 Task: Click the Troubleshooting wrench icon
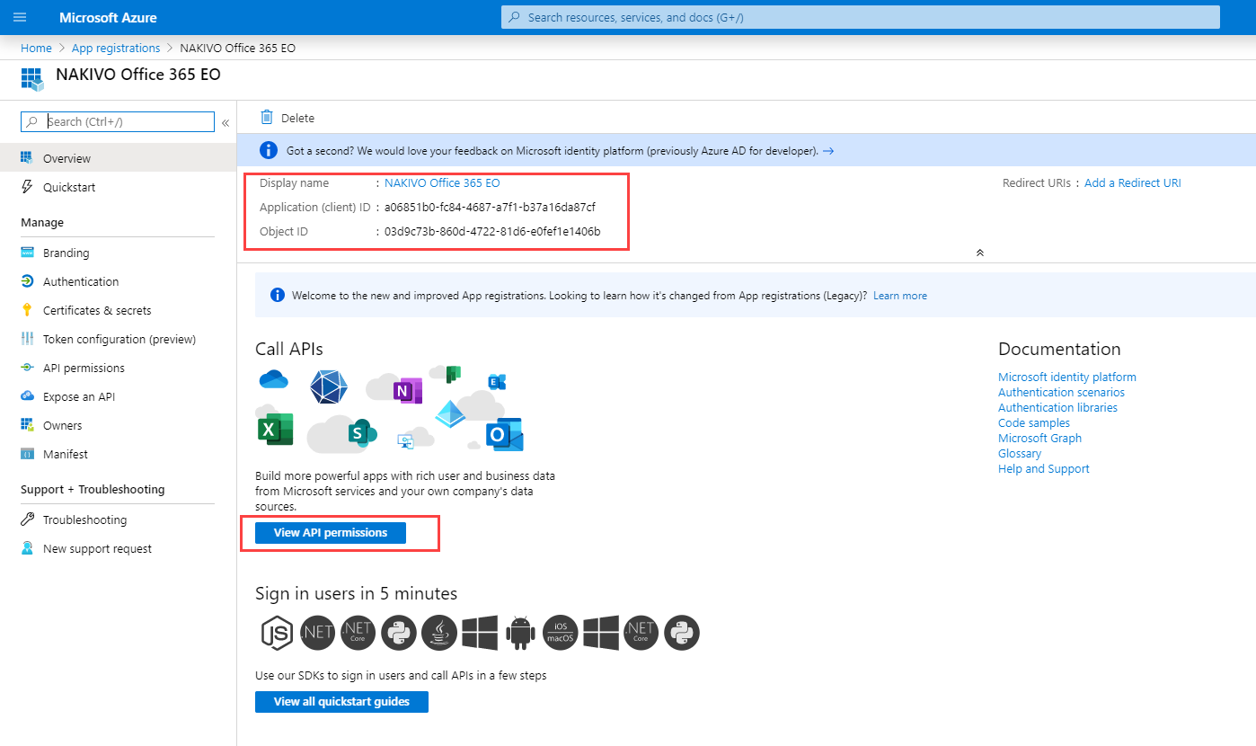click(x=27, y=520)
